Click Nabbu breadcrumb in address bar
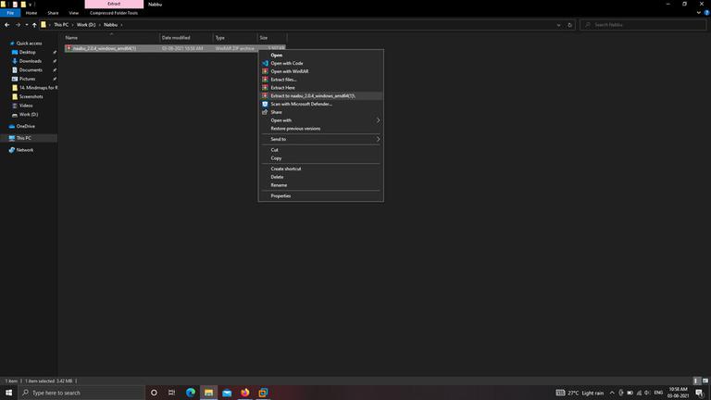This screenshot has height=400, width=711. (x=111, y=25)
